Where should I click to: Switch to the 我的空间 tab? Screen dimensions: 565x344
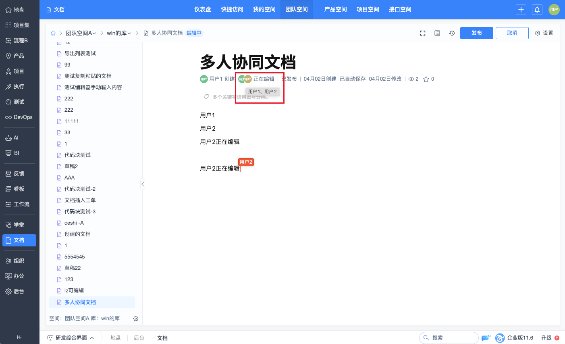tap(264, 9)
